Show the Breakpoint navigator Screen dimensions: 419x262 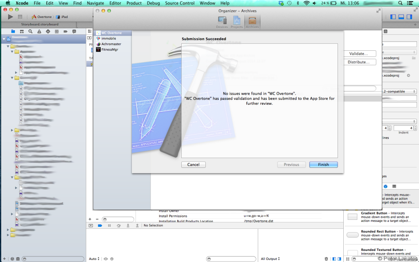(x=65, y=32)
